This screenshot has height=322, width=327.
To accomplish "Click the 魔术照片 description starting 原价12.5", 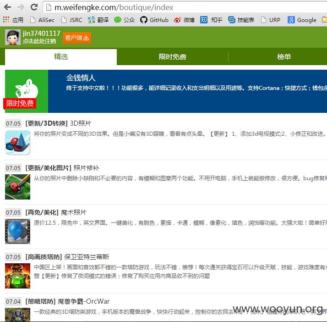I will [x=180, y=223].
